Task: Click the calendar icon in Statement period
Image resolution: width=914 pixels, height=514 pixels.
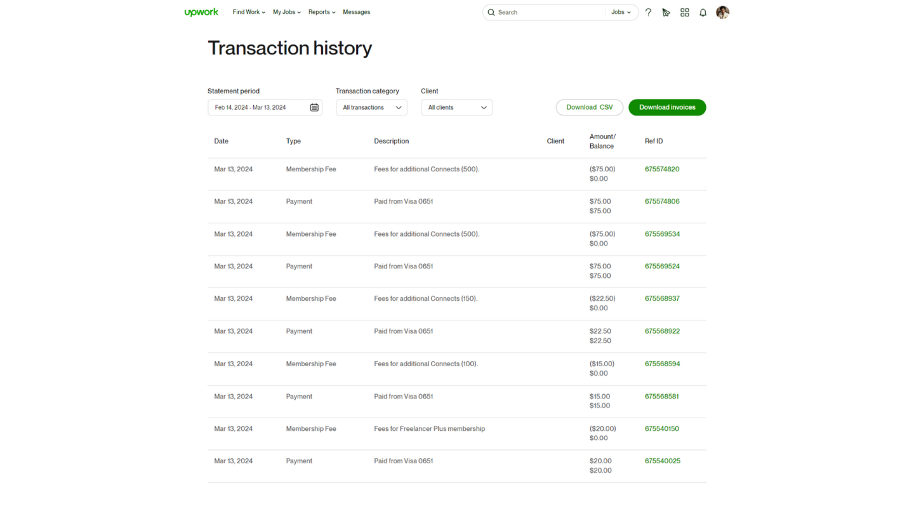Action: pyautogui.click(x=314, y=107)
